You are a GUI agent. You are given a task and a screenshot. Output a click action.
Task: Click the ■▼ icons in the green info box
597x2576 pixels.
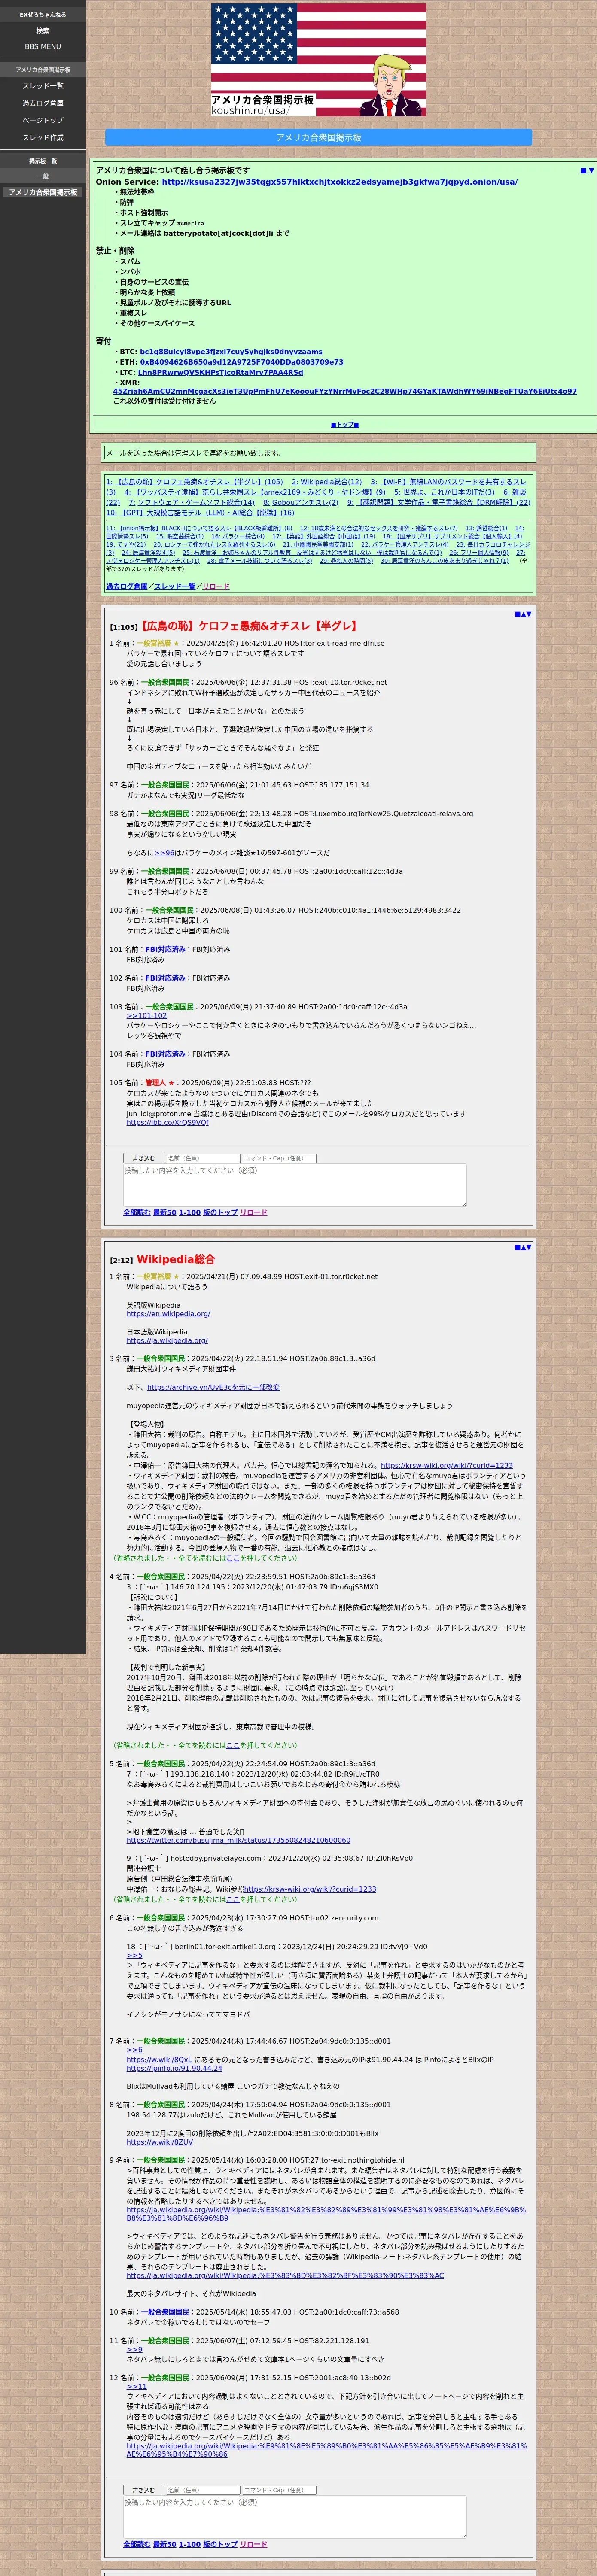pos(587,171)
